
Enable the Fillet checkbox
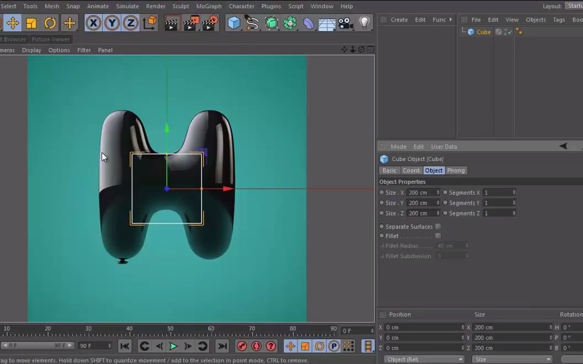438,236
